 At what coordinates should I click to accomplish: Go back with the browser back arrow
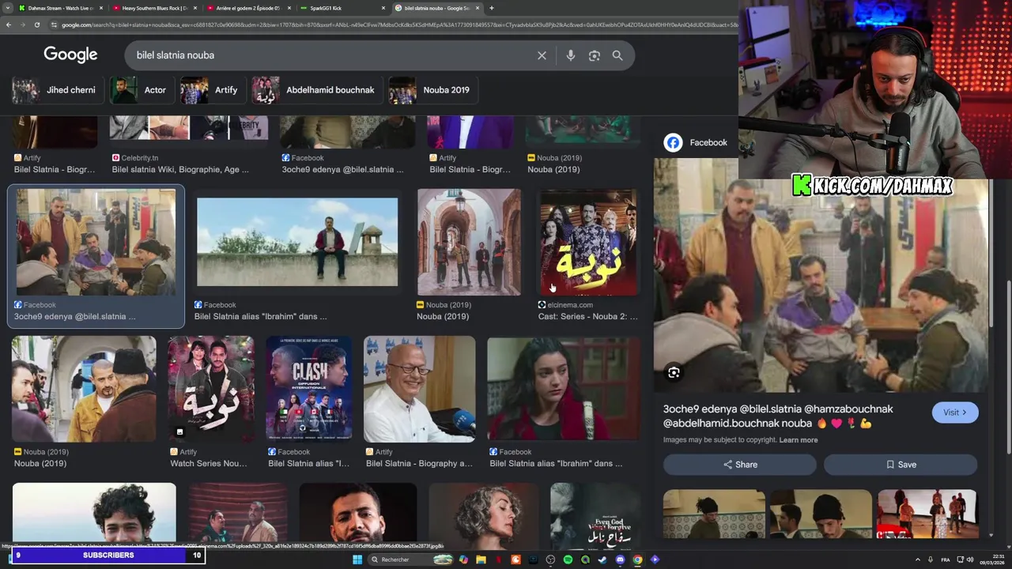pyautogui.click(x=9, y=24)
